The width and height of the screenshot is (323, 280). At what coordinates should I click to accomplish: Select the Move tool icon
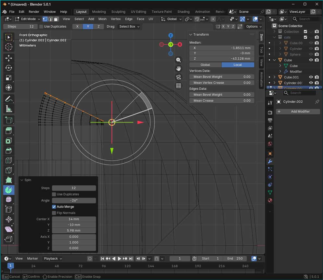click(x=9, y=58)
